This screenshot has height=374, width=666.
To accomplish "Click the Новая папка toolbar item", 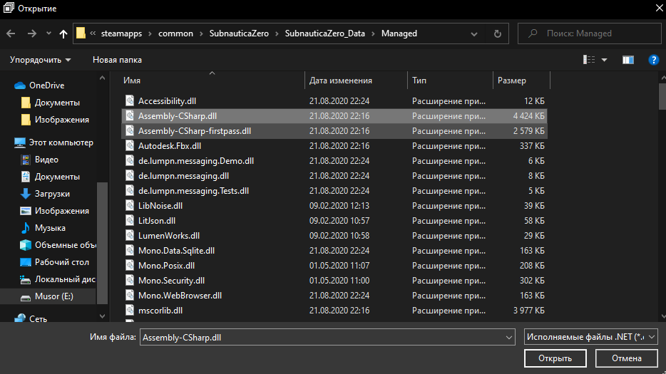I will tap(117, 60).
